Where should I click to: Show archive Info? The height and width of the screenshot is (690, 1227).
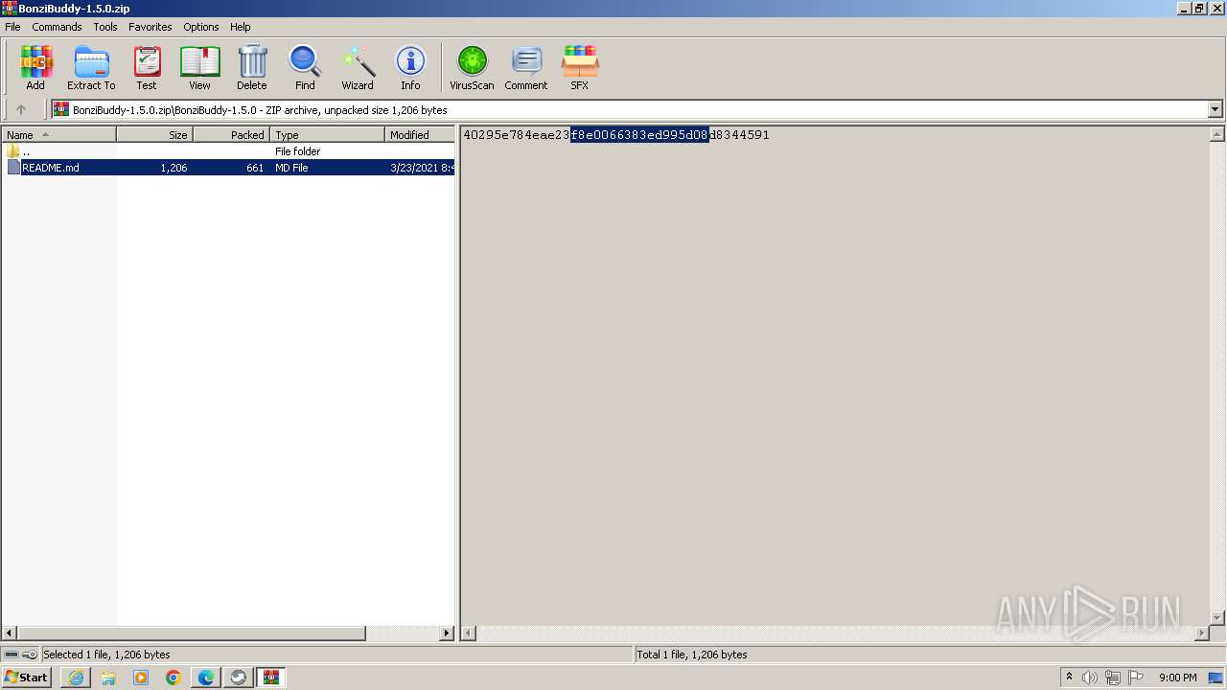[410, 67]
